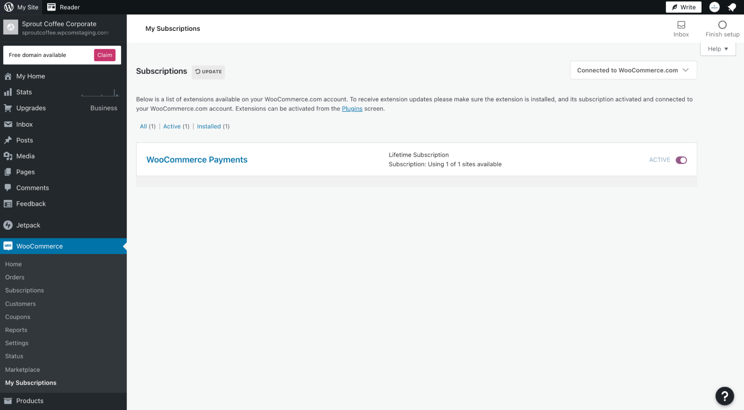Open WooCommerce Status page
This screenshot has width=744, height=410.
point(14,356)
